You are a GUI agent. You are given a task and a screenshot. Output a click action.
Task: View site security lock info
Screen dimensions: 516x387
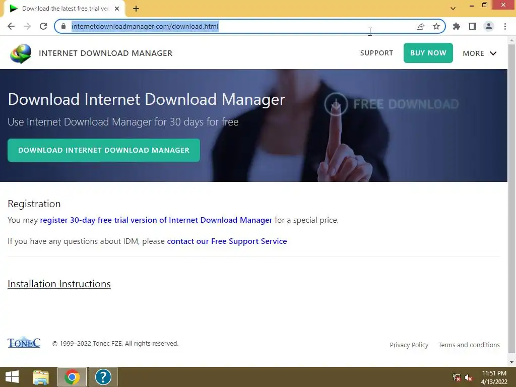click(x=63, y=26)
